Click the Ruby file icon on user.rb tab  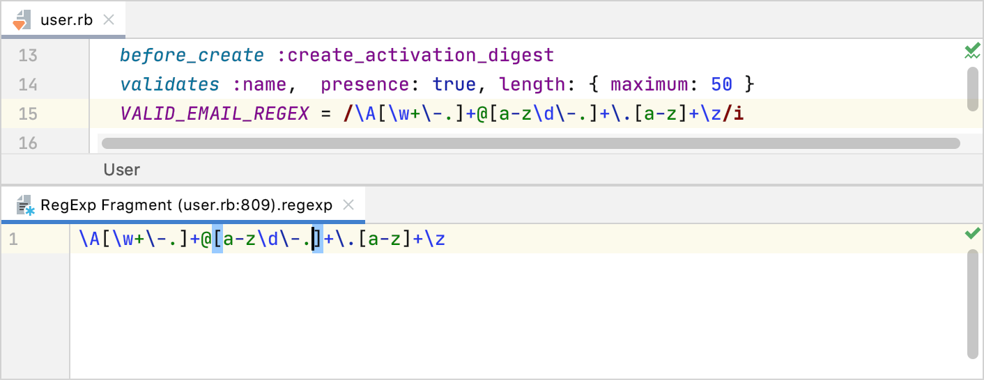(x=21, y=20)
